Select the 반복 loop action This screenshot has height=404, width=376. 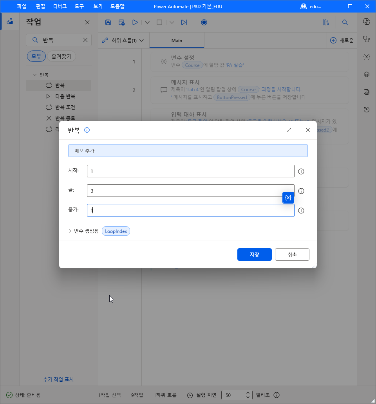click(x=59, y=85)
